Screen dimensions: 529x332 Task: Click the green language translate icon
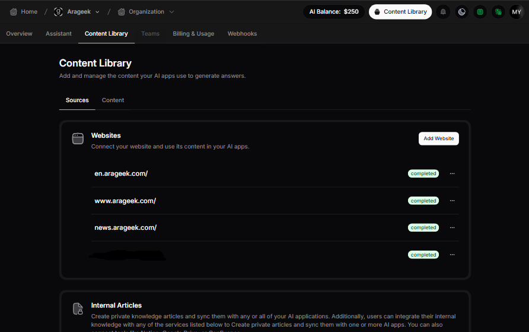point(498,12)
